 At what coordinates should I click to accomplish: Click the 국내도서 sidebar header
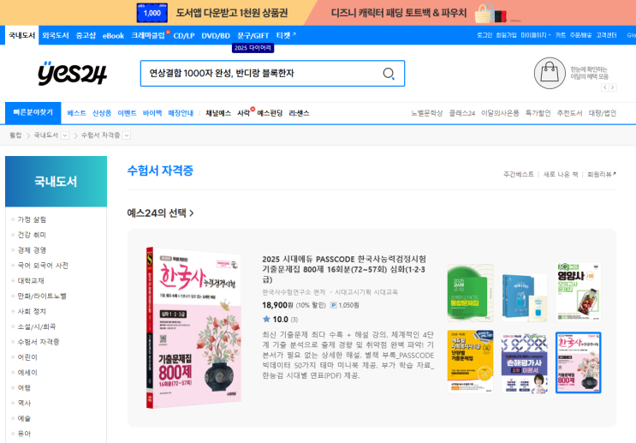click(56, 182)
